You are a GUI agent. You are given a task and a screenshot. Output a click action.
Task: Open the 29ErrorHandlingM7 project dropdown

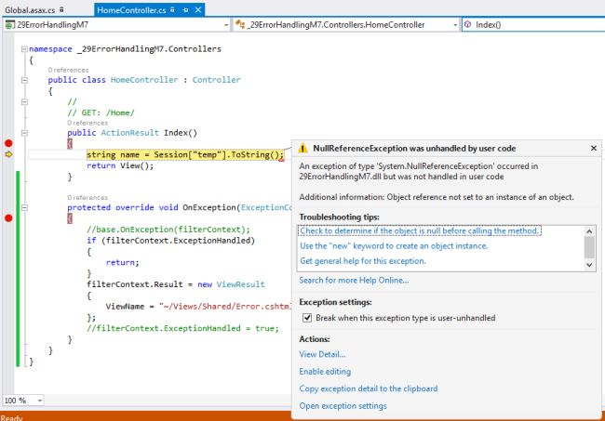(224, 24)
